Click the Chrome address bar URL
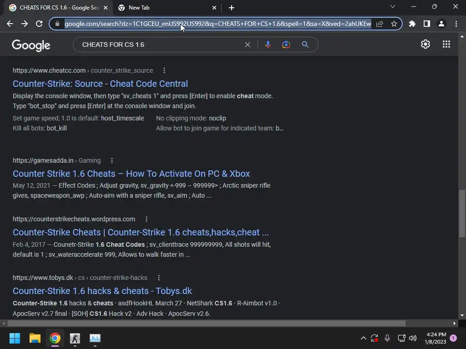Viewport: 466px width, 349px height. (x=218, y=24)
